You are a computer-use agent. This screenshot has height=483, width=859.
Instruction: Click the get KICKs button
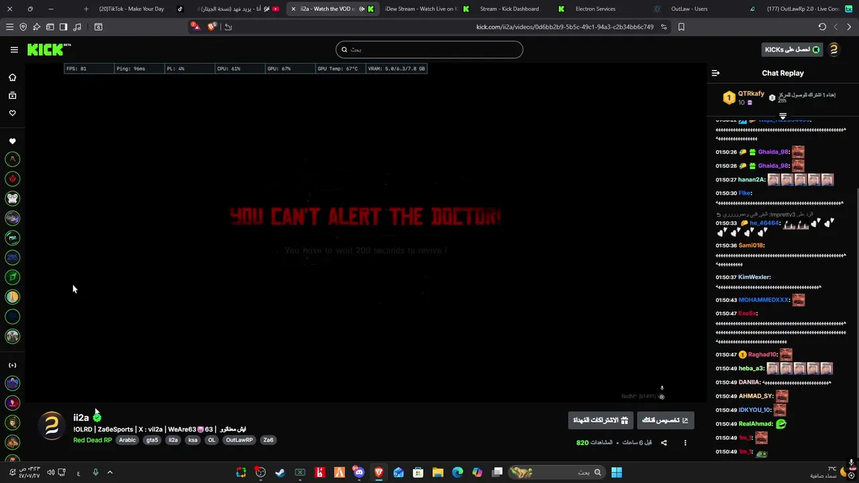tap(793, 50)
